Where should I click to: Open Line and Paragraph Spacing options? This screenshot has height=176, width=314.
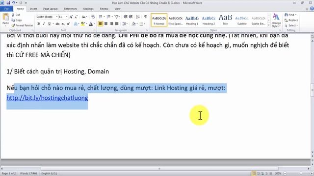pyautogui.click(x=125, y=24)
